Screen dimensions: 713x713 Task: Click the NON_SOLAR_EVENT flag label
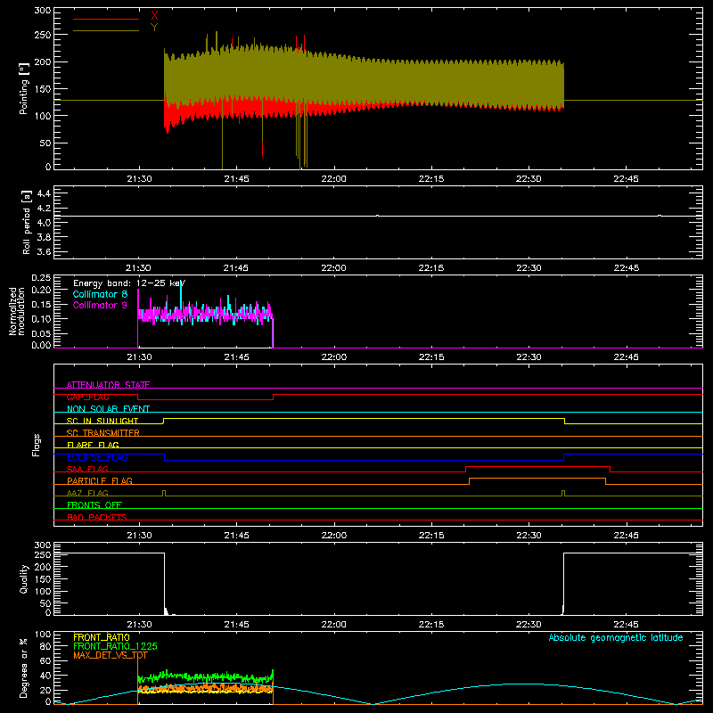[x=108, y=409]
